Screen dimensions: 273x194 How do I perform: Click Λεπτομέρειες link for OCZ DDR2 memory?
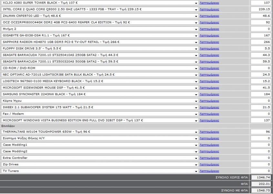pyautogui.click(x=209, y=23)
